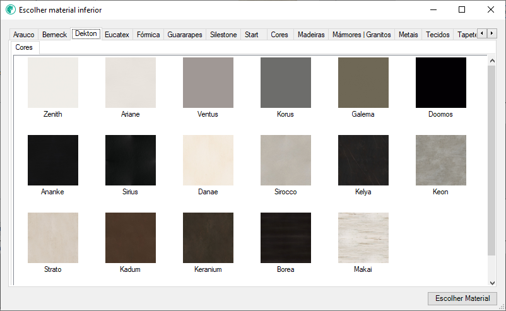Choose the Doomos black swatch
The height and width of the screenshot is (311, 506).
pyautogui.click(x=441, y=83)
